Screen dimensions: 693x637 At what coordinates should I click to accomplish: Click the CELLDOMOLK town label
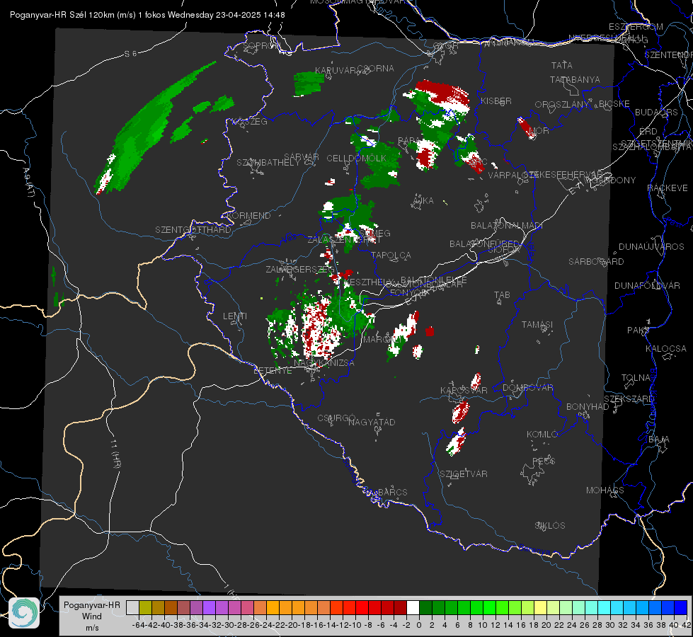(357, 158)
